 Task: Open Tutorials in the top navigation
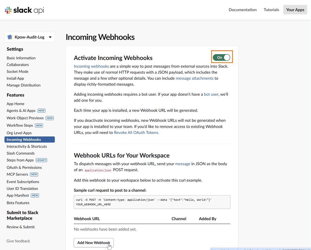271,10
